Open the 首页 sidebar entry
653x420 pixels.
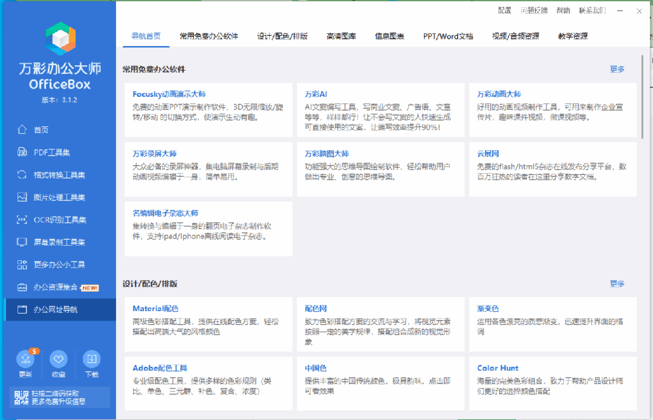click(x=60, y=130)
